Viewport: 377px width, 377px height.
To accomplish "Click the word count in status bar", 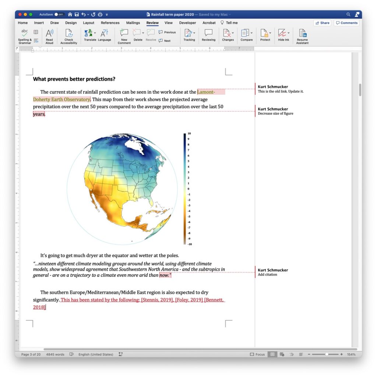I will 55,354.
